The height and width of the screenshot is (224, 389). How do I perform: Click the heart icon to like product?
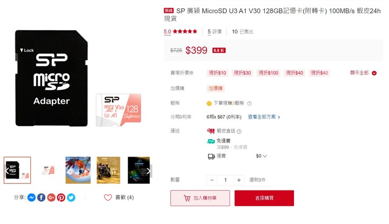[x=108, y=198]
